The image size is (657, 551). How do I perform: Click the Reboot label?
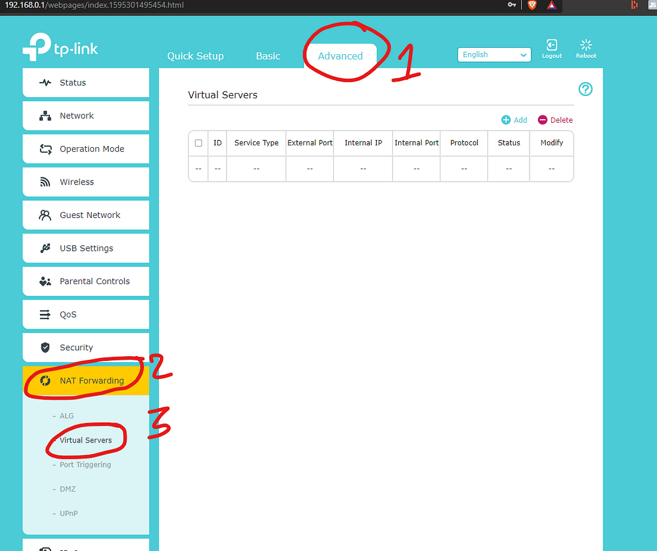pyautogui.click(x=586, y=56)
